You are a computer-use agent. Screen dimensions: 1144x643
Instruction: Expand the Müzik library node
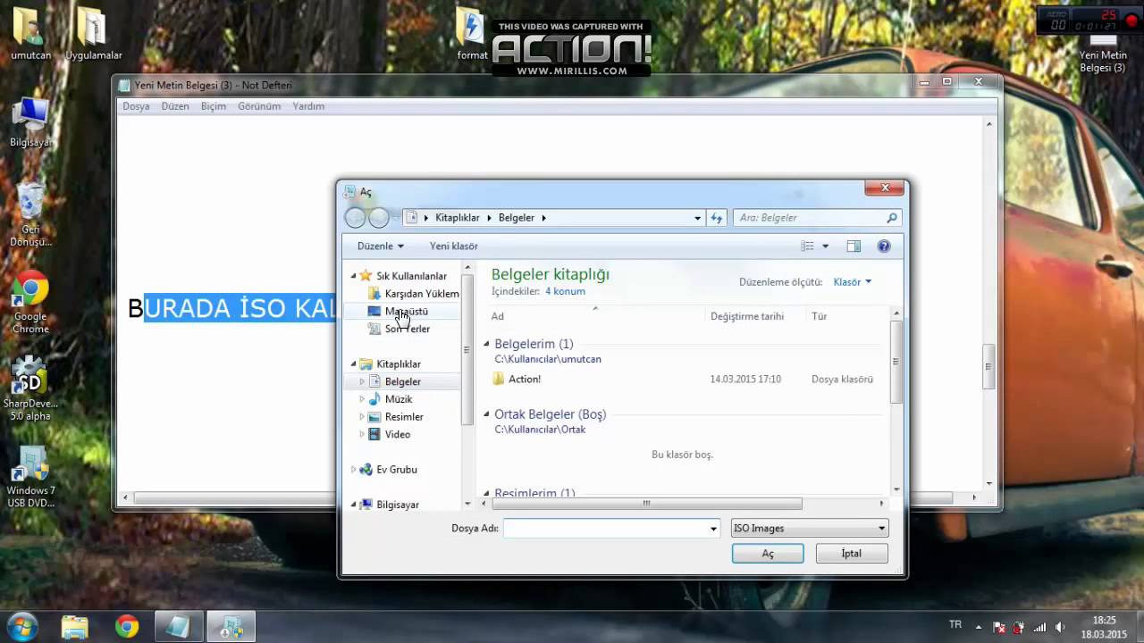tap(363, 399)
